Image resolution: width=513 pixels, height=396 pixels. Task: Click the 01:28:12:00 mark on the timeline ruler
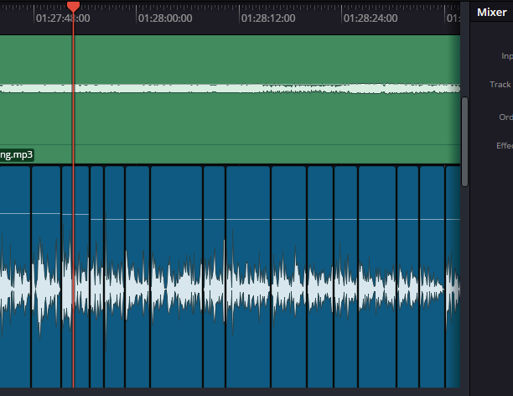coord(268,18)
